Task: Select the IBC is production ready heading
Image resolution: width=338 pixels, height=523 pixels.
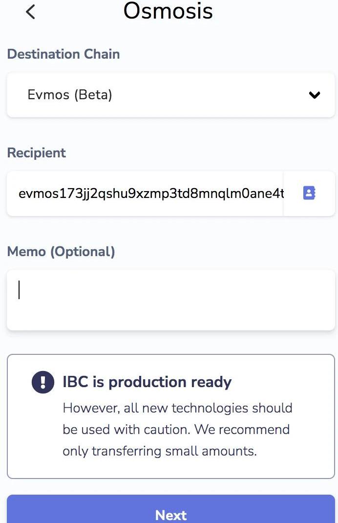Action: click(147, 382)
